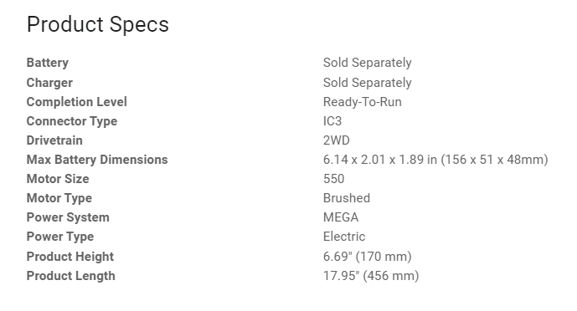Select the Completion Level label
Image resolution: width=577 pixels, height=311 pixels.
click(x=77, y=102)
